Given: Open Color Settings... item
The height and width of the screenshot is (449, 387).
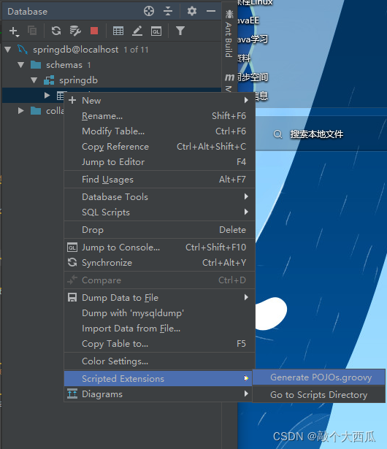Looking at the screenshot, I should point(159,361).
